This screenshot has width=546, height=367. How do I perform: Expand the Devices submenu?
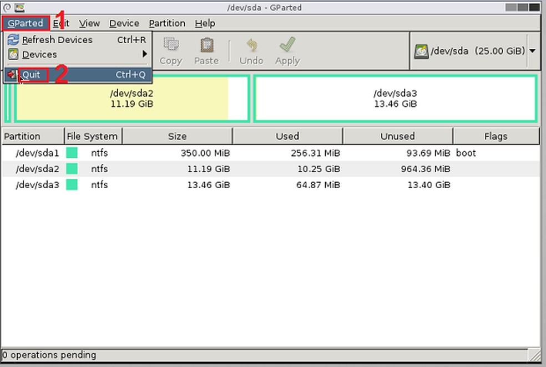(77, 54)
